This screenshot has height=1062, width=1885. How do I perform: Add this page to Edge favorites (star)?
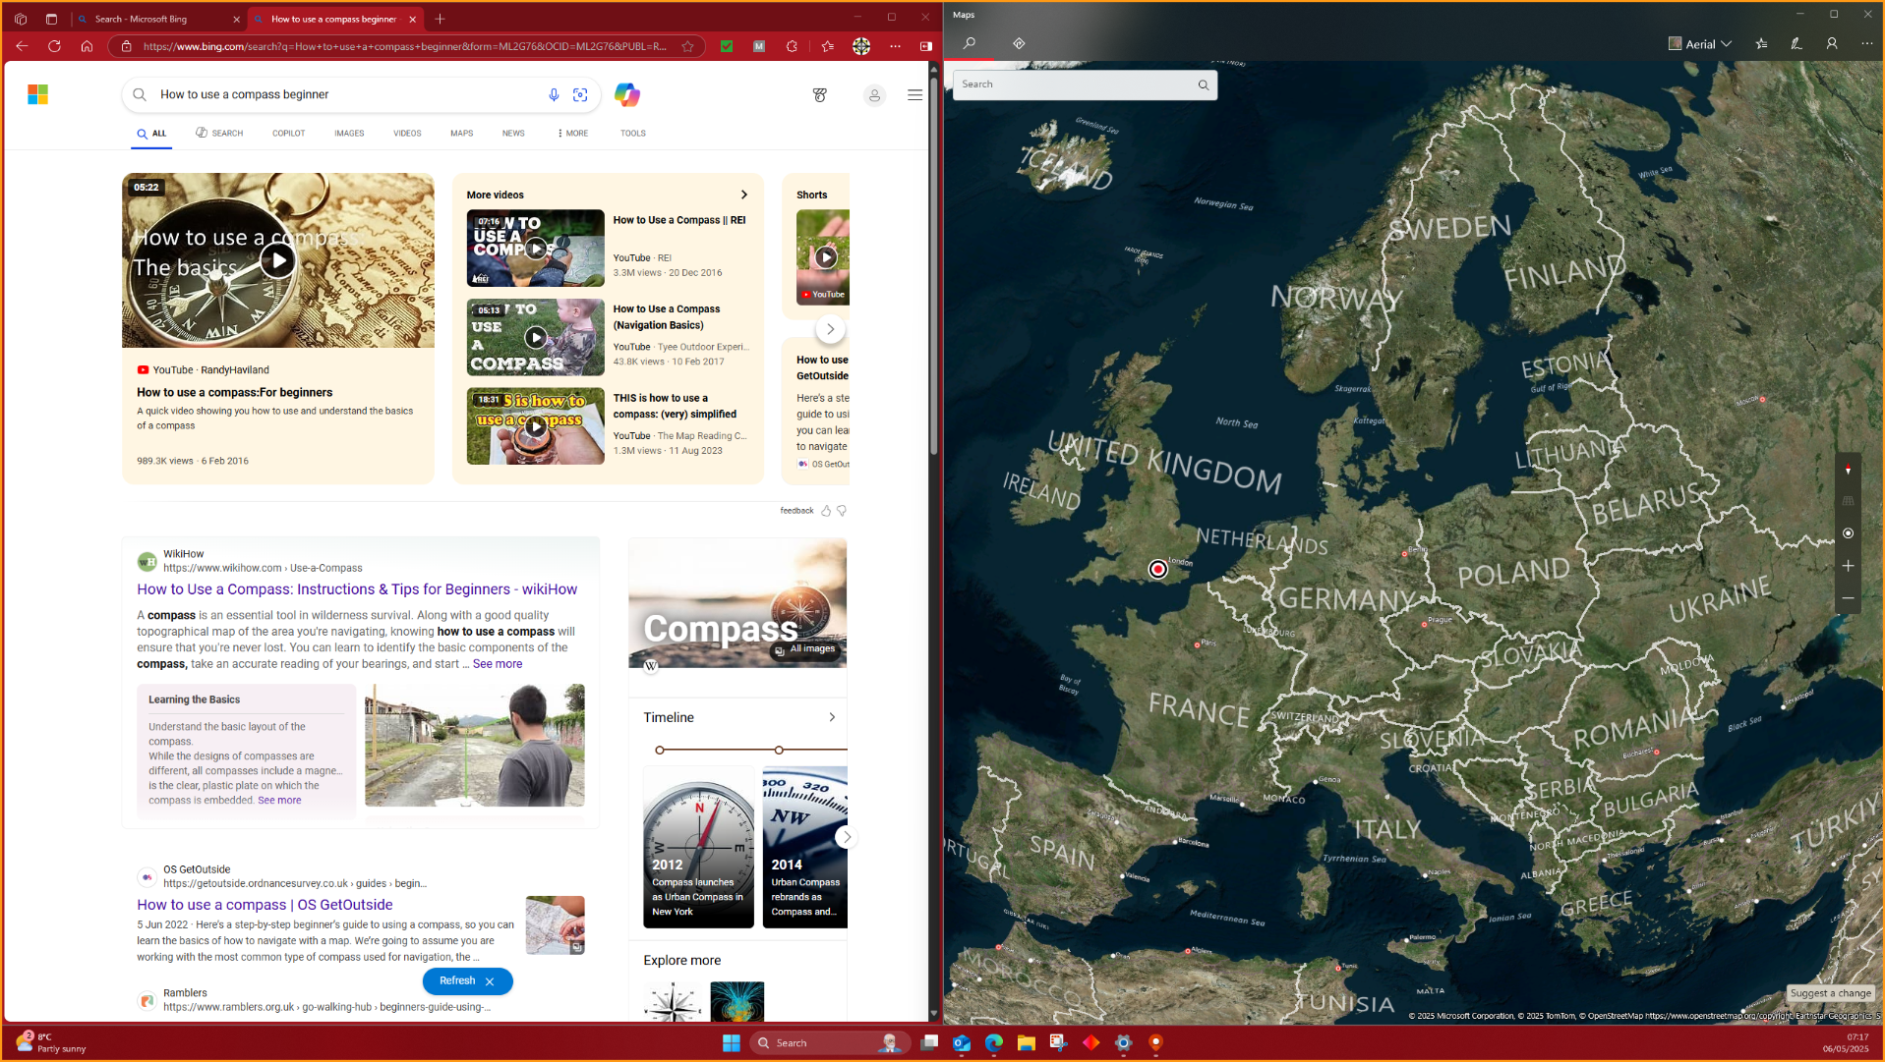tap(687, 46)
